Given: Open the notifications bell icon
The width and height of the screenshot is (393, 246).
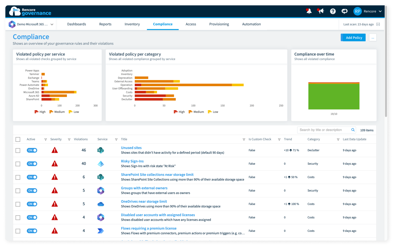Looking at the screenshot, I should 309,11.
